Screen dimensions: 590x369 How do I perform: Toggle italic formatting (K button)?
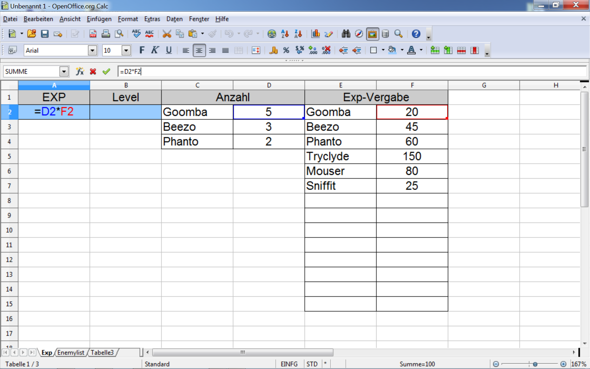[155, 50]
